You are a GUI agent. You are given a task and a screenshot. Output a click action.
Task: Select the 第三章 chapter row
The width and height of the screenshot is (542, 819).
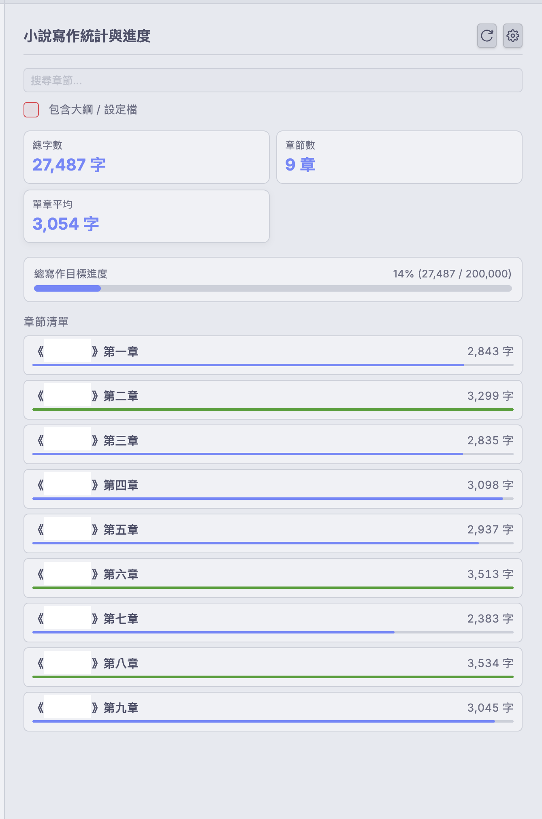click(x=273, y=444)
